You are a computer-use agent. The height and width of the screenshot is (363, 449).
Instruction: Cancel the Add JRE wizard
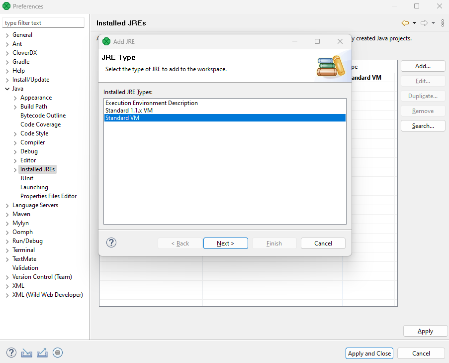[x=323, y=243]
